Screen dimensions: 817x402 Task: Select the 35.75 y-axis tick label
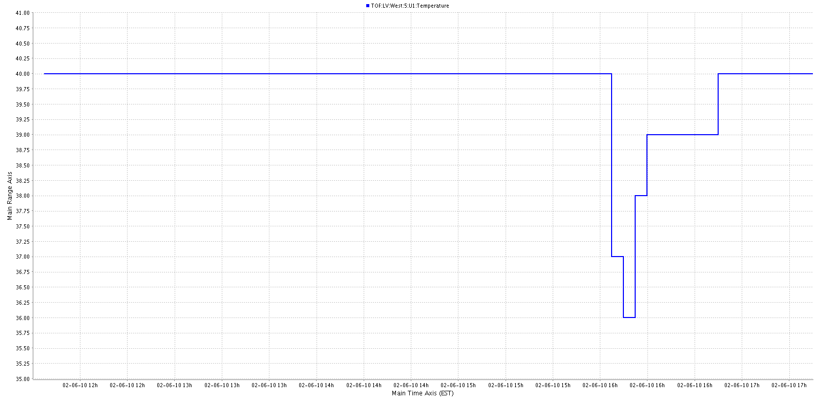click(x=23, y=333)
